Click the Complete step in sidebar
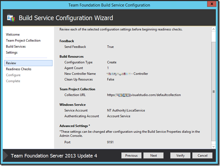Screen dimensions: 220x166 13,81
